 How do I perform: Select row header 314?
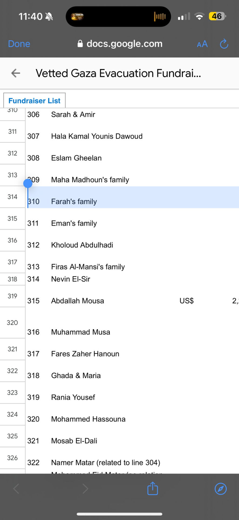point(12,197)
